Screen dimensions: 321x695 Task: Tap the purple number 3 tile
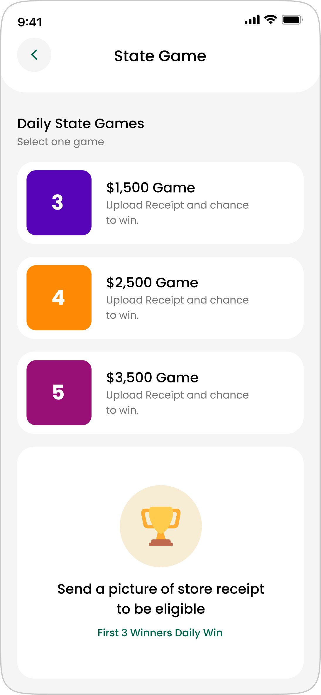tap(59, 203)
